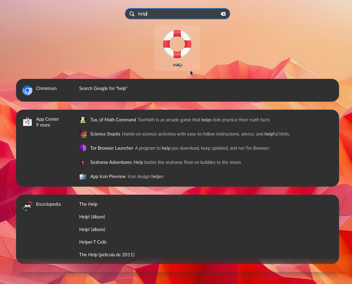
Task: Open "The Help (película de 2011)" article
Action: [x=107, y=255]
